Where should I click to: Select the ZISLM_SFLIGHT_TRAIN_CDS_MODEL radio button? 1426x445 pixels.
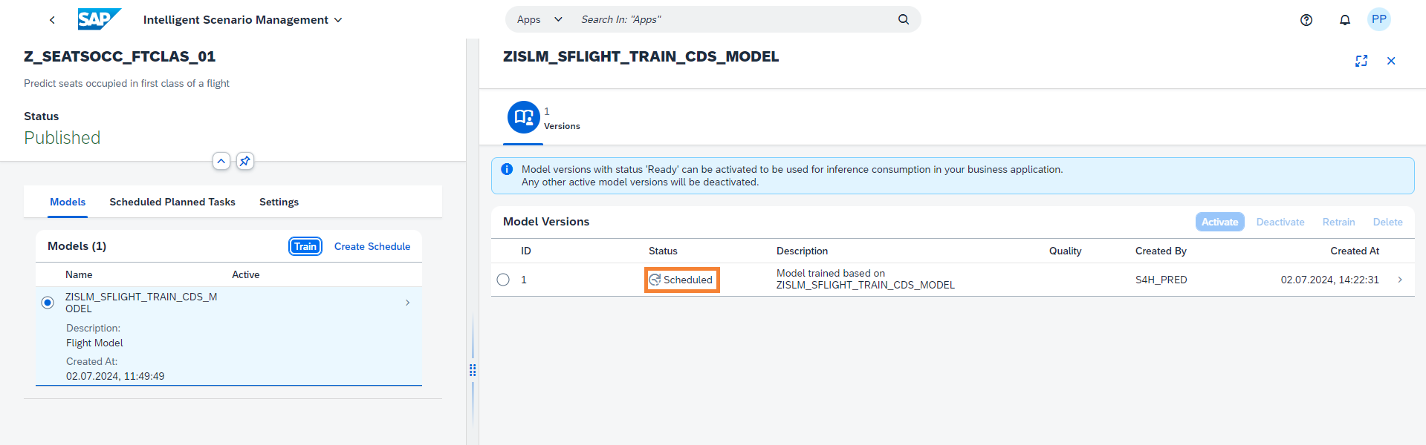tap(48, 303)
